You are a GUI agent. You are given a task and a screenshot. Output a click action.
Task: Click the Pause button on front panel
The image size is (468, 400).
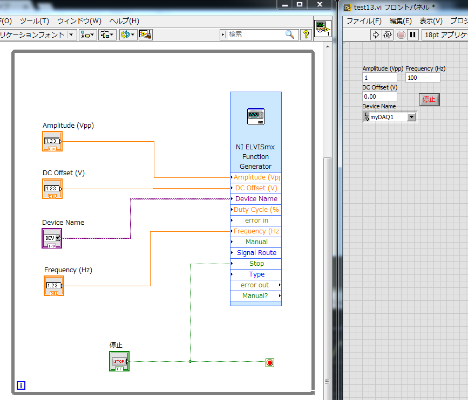[413, 35]
